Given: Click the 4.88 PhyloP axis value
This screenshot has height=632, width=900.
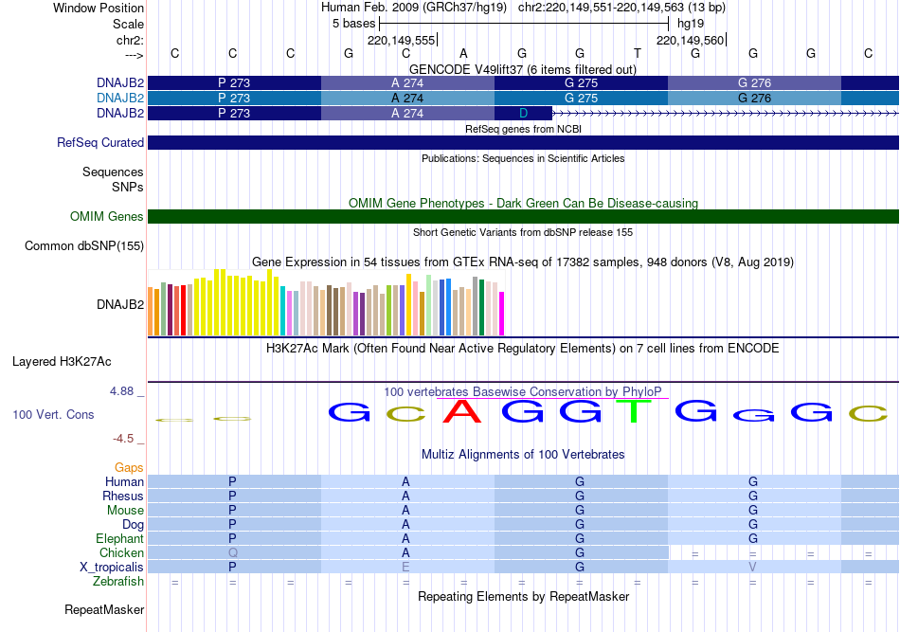Looking at the screenshot, I should [121, 391].
